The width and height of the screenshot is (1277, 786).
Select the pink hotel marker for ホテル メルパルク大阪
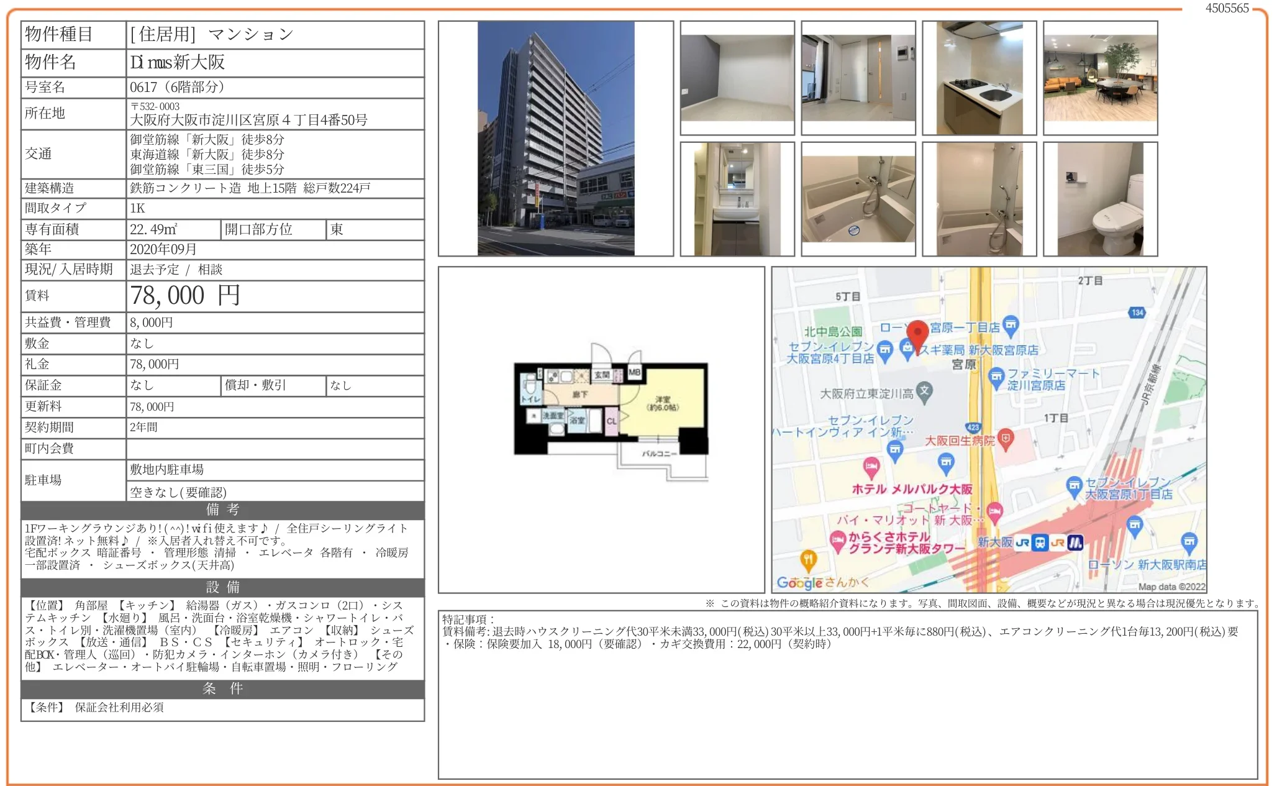[x=870, y=465]
